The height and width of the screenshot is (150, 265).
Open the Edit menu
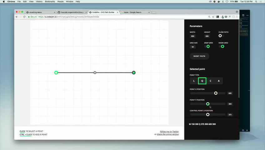coord(25,2)
